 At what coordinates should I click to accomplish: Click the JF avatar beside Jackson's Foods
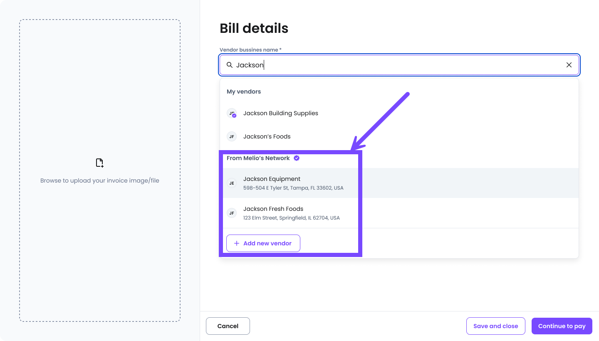(x=232, y=136)
